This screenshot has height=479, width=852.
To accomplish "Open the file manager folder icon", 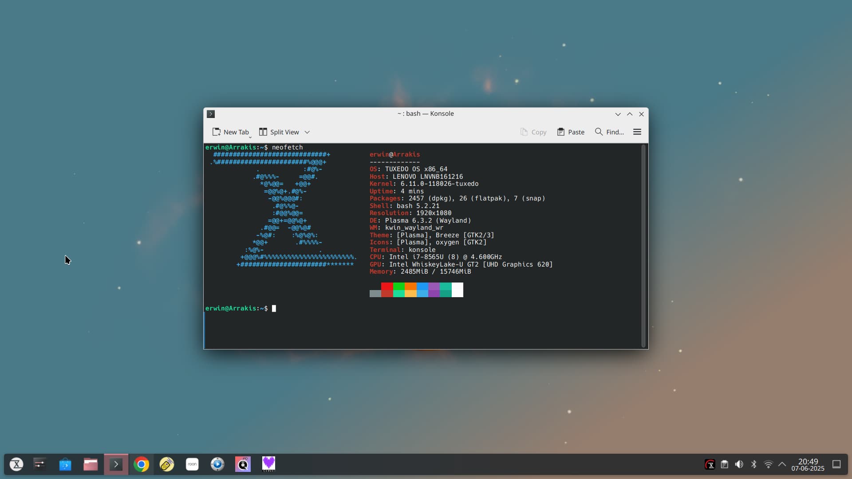I will click(x=91, y=464).
